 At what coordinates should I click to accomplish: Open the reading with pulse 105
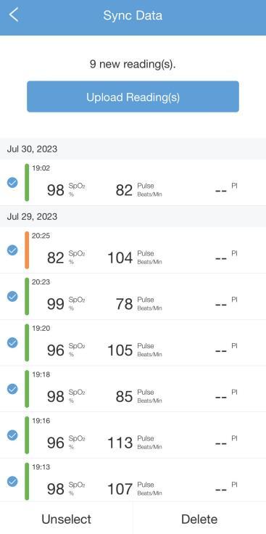(x=133, y=342)
